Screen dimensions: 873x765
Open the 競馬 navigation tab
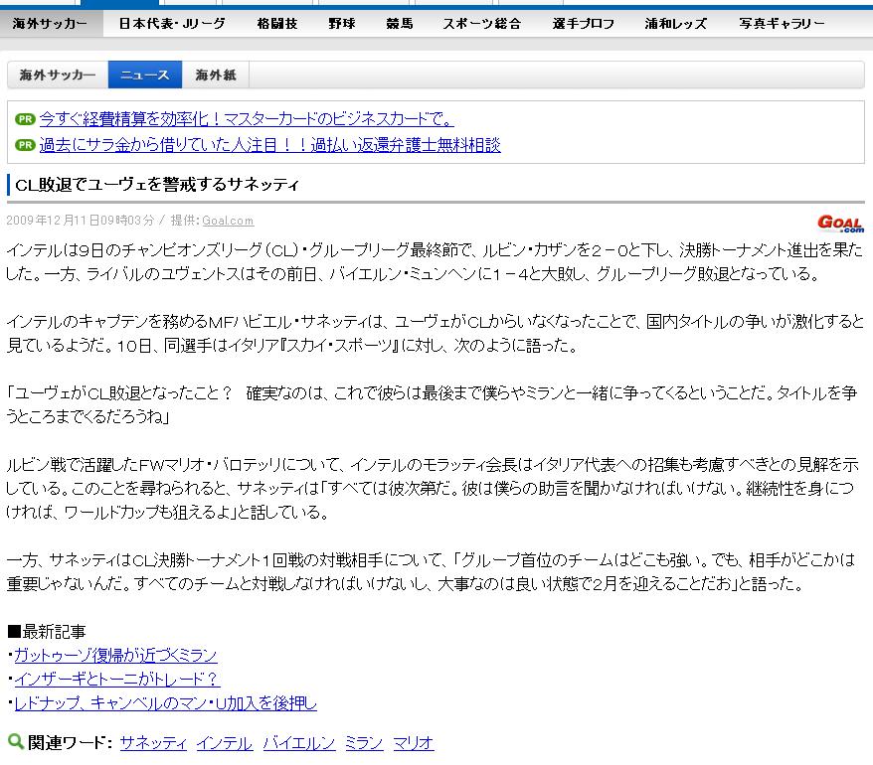(399, 24)
